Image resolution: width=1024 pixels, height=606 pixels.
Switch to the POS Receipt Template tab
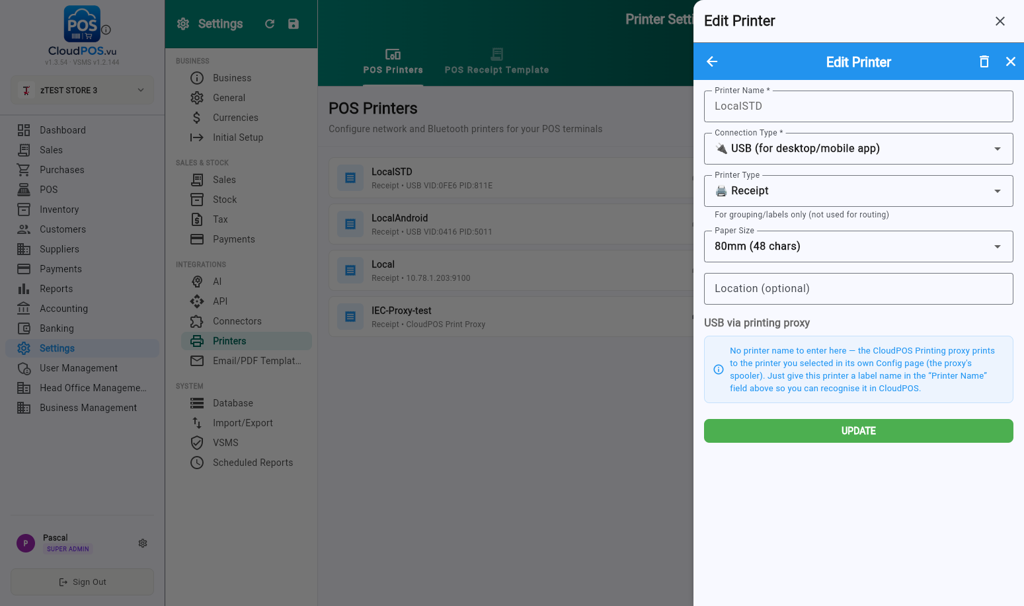(496, 61)
